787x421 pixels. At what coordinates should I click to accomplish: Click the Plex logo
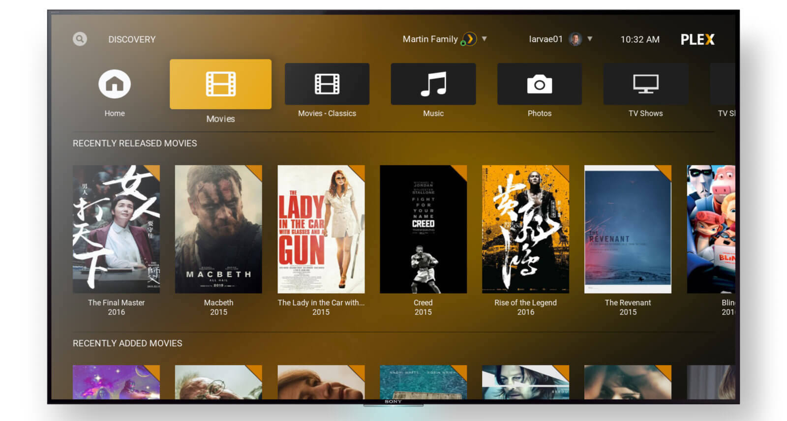pos(697,39)
